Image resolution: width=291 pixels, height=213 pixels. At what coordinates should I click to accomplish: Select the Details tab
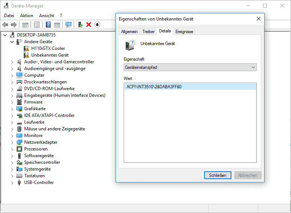click(165, 31)
